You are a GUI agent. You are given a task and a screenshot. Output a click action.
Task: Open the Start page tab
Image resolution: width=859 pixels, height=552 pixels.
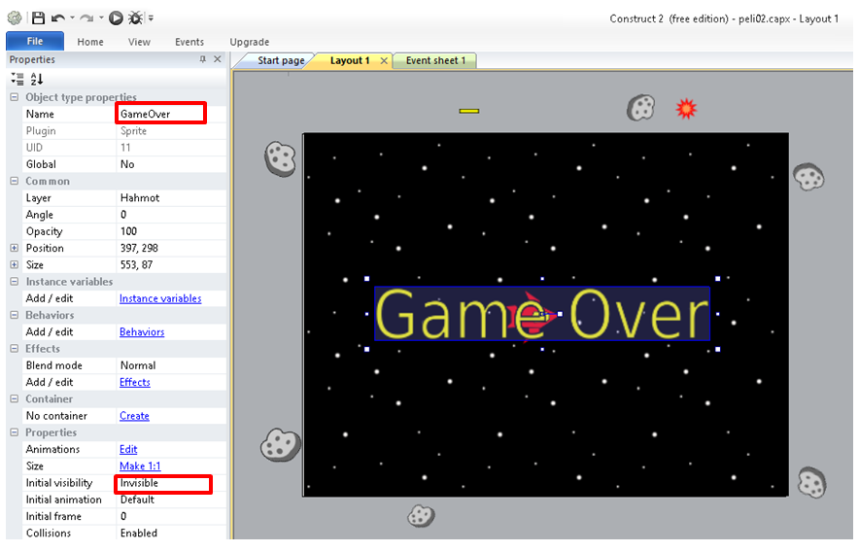point(281,60)
